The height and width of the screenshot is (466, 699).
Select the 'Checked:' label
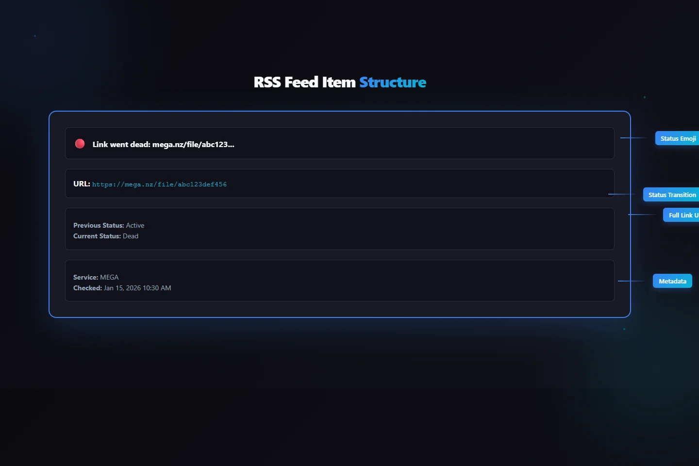point(87,288)
